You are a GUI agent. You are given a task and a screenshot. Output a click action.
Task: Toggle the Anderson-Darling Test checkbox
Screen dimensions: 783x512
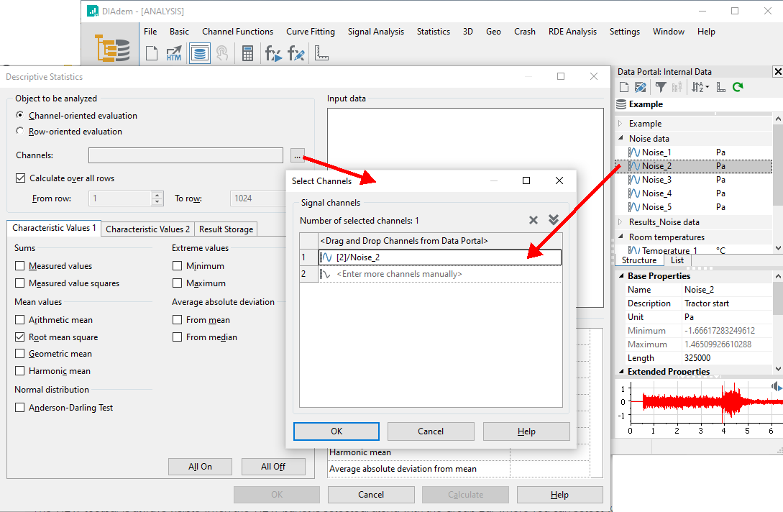point(20,408)
